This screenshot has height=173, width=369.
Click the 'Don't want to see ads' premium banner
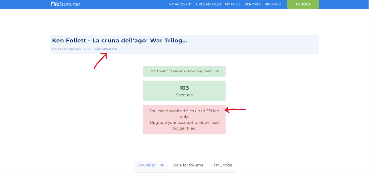pyautogui.click(x=184, y=71)
